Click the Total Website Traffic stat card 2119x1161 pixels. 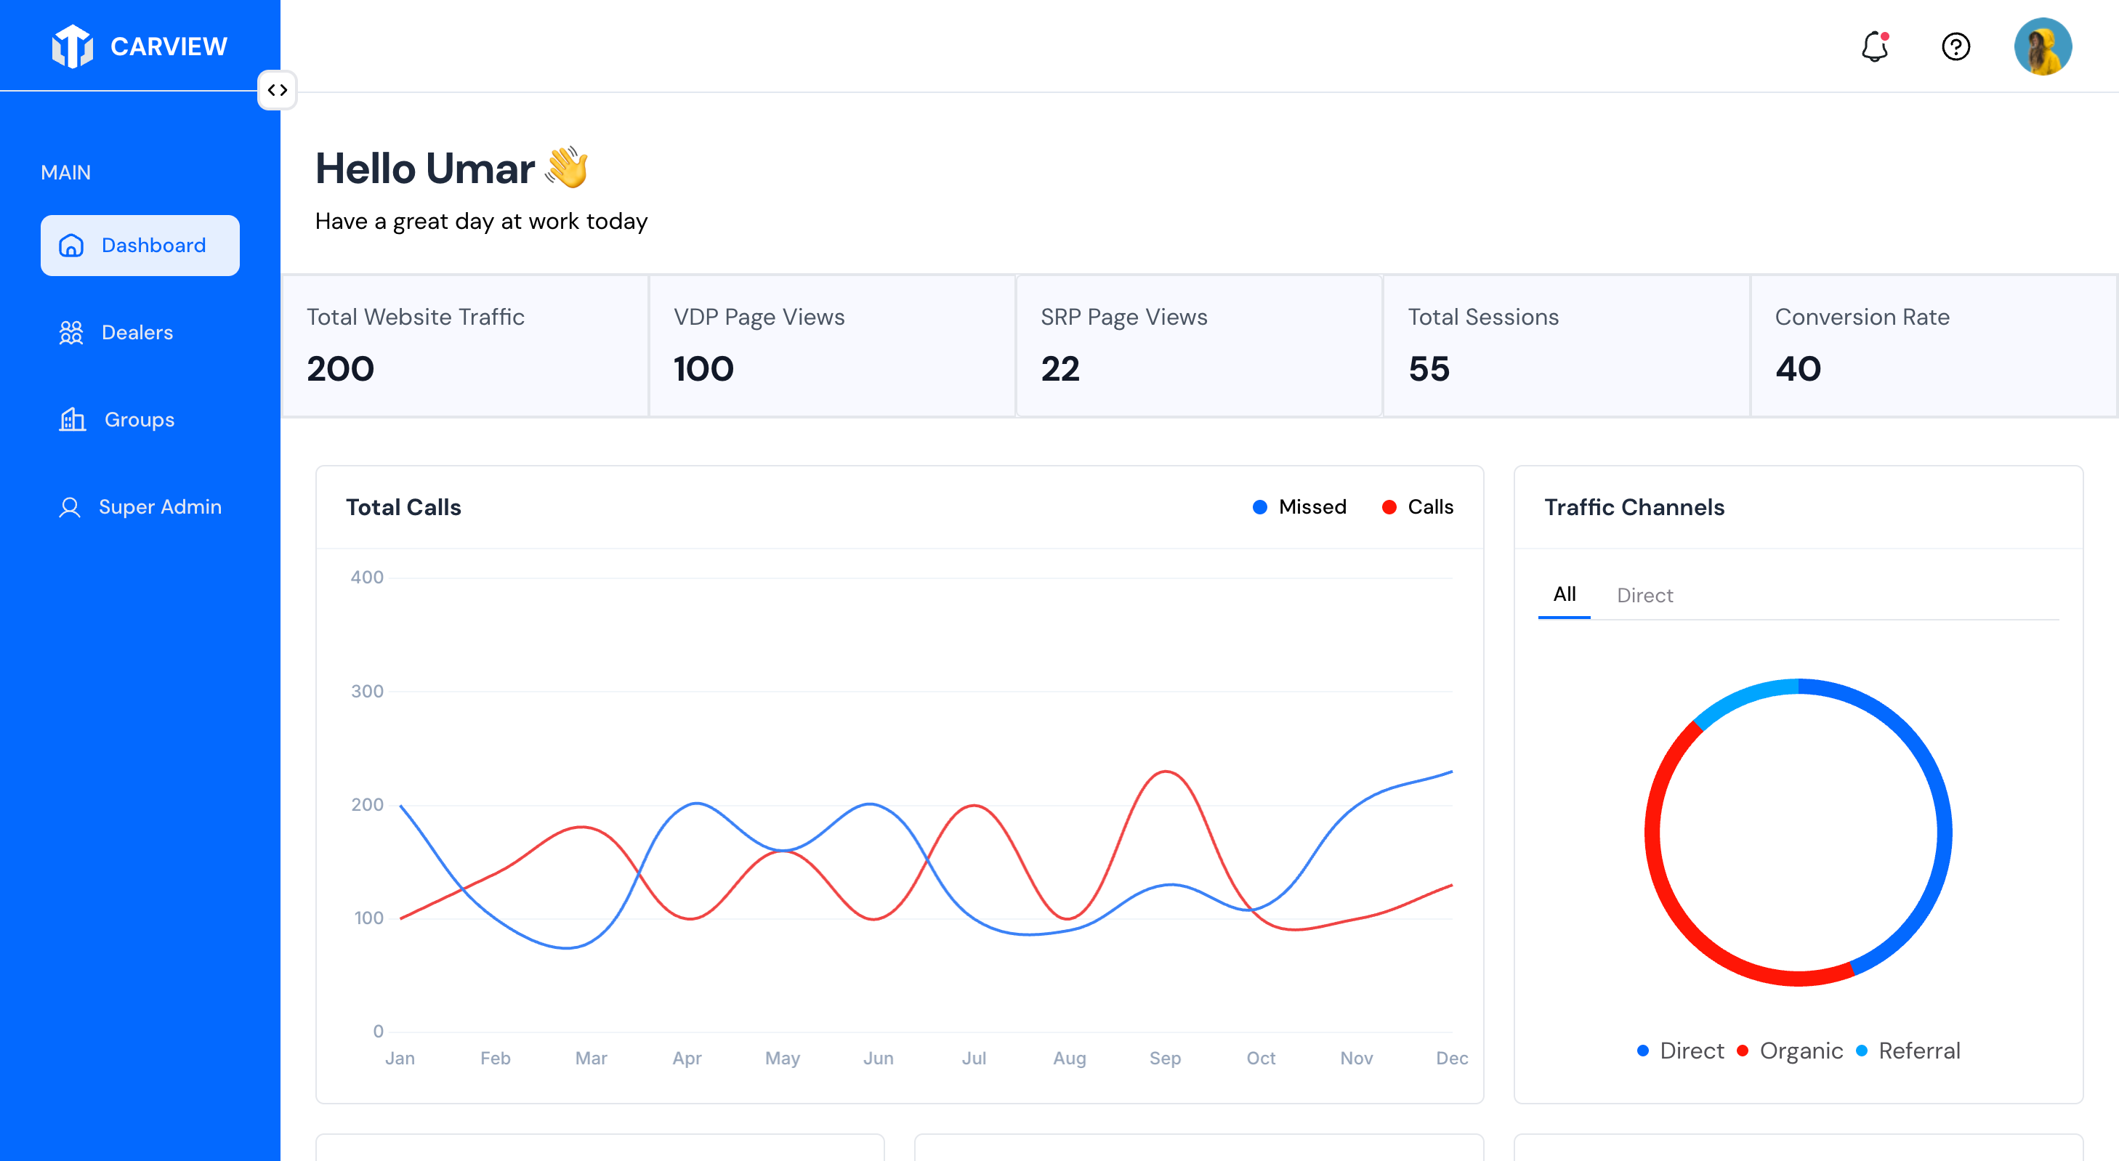465,345
